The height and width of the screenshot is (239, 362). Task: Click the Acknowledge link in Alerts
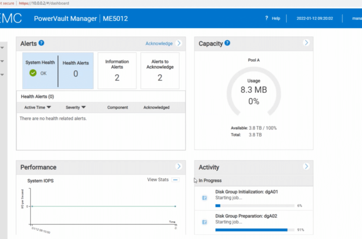point(159,44)
